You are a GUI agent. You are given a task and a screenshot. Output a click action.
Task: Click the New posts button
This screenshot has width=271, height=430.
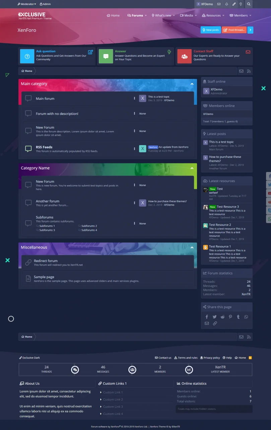click(211, 30)
